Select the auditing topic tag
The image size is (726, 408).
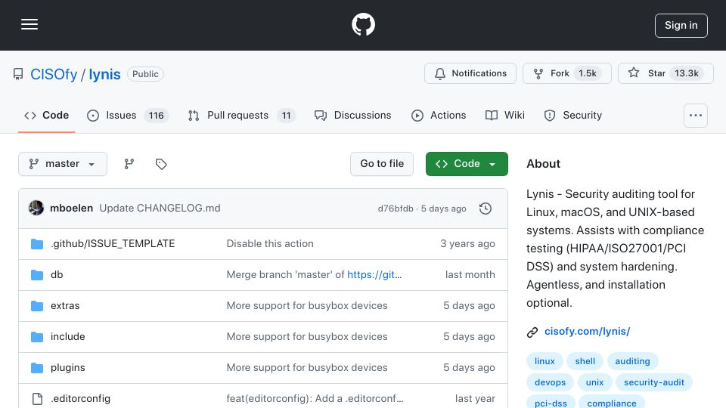pos(632,361)
